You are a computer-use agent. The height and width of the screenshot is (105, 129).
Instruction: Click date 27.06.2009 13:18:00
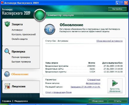(x=113, y=69)
